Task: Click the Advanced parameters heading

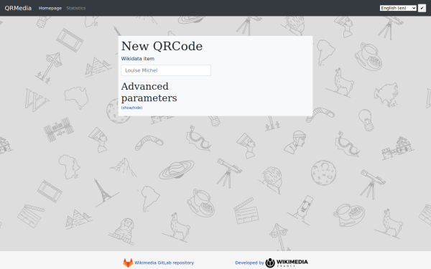Action: click(x=149, y=93)
